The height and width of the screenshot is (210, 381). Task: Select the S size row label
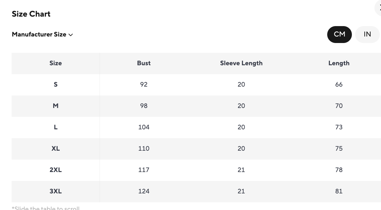[x=56, y=85]
